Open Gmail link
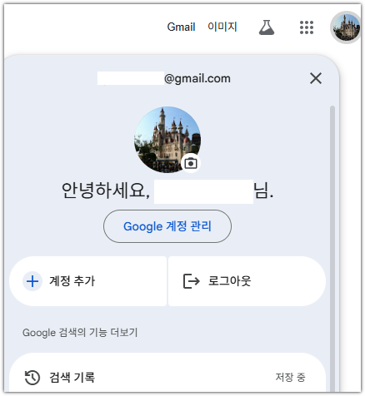 [181, 27]
